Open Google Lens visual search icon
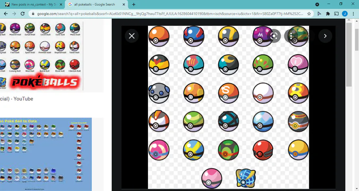 click(x=274, y=36)
